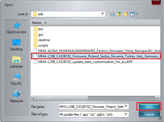
Task: Click the Cancel button
Action: (x=149, y=114)
